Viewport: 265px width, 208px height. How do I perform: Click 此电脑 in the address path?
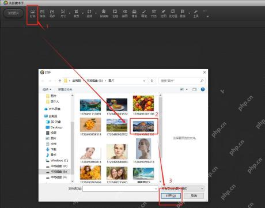(x=77, y=81)
